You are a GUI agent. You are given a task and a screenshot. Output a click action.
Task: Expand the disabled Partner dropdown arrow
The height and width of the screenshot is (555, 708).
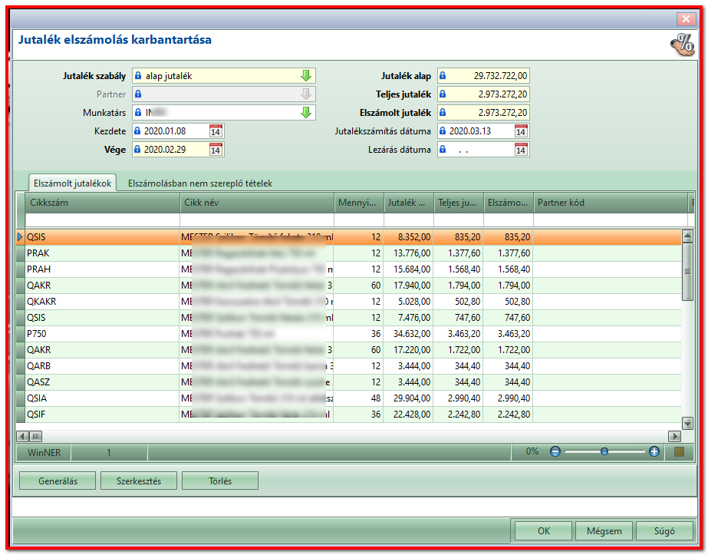306,94
